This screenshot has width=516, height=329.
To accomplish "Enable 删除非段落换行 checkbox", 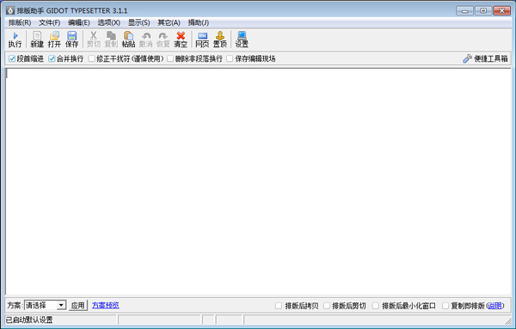I will pyautogui.click(x=170, y=58).
